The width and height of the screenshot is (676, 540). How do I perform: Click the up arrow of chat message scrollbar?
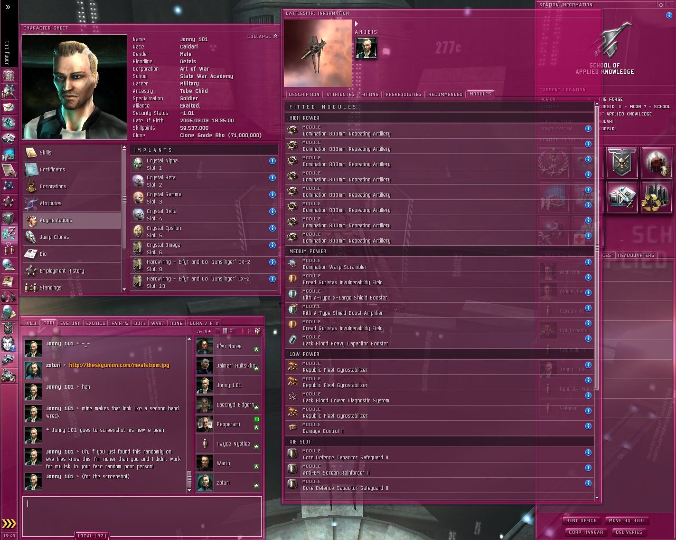pos(190,339)
